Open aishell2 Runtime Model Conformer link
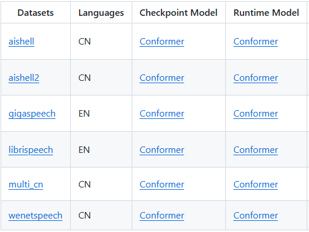 256,78
